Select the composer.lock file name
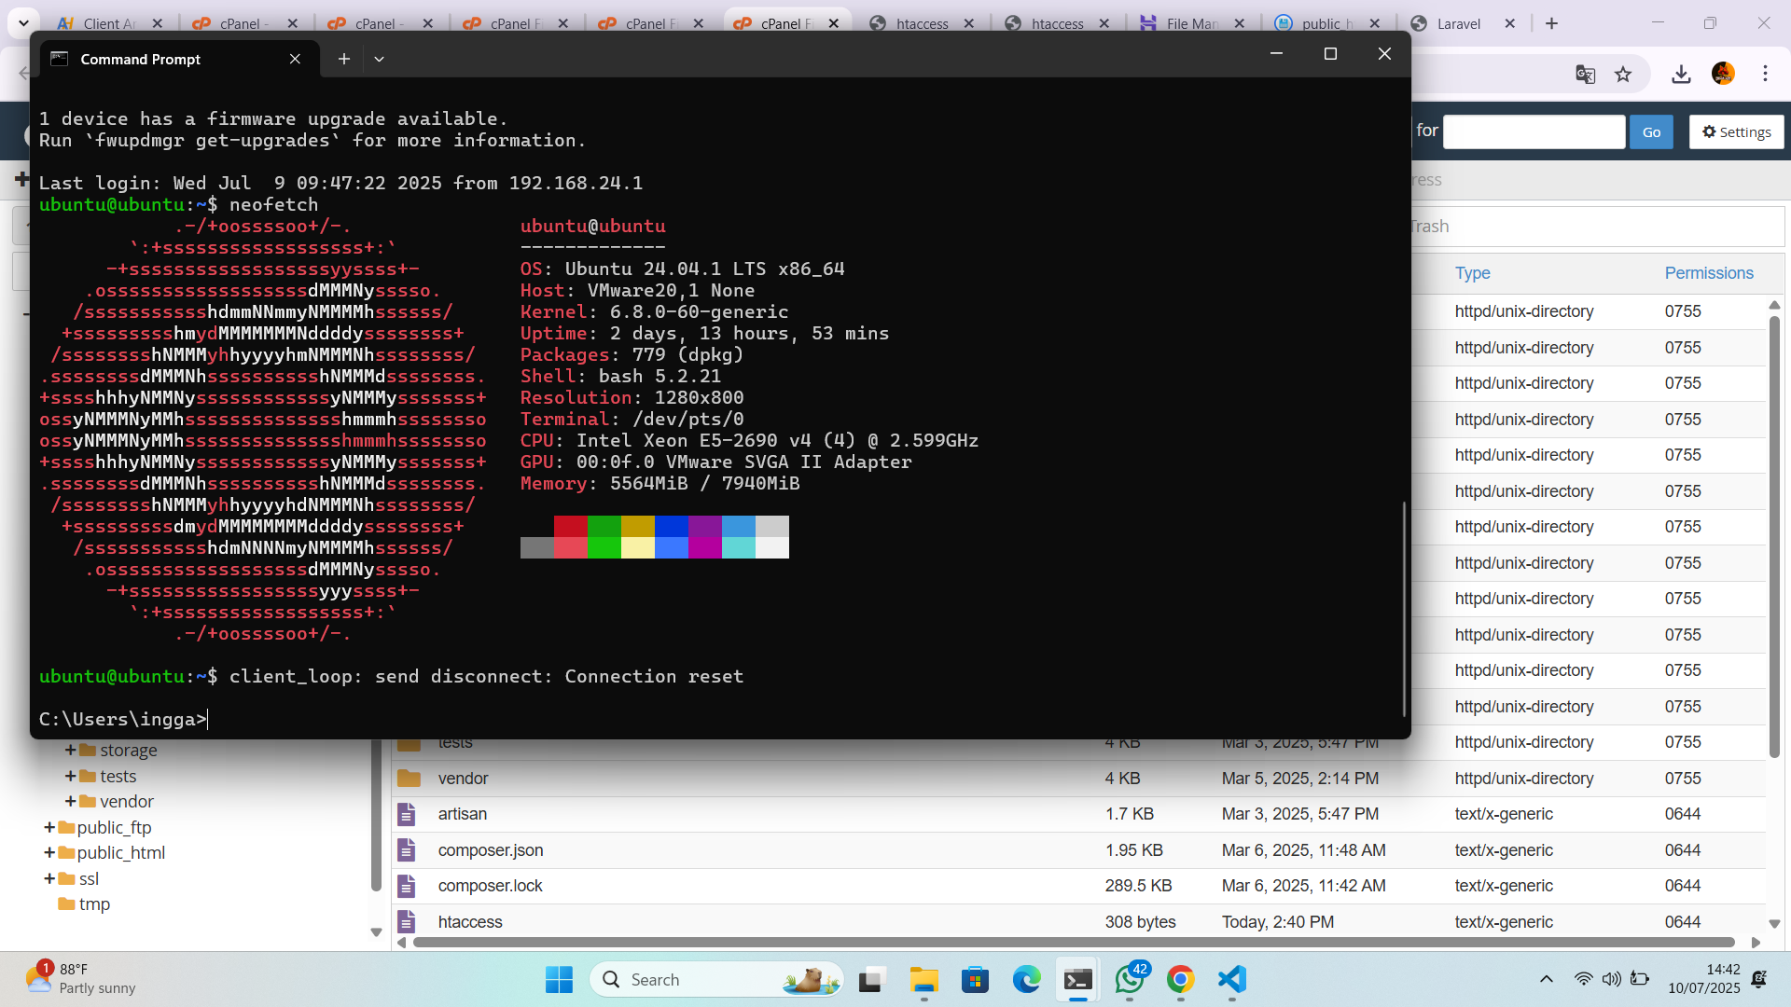Viewport: 1791px width, 1007px height. point(490,886)
